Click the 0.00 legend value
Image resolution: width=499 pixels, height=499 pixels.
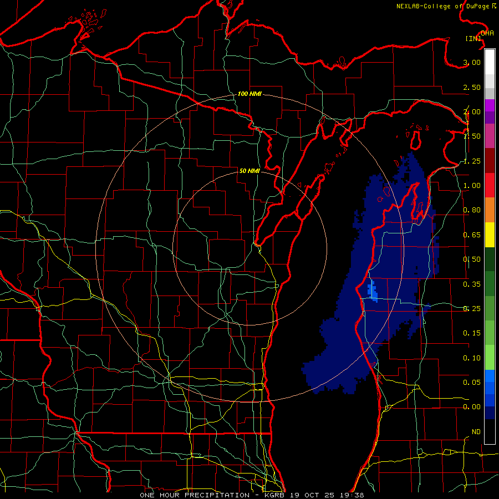click(472, 407)
